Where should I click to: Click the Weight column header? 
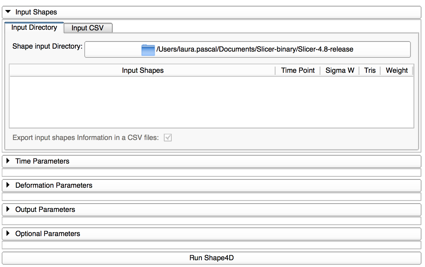397,70
